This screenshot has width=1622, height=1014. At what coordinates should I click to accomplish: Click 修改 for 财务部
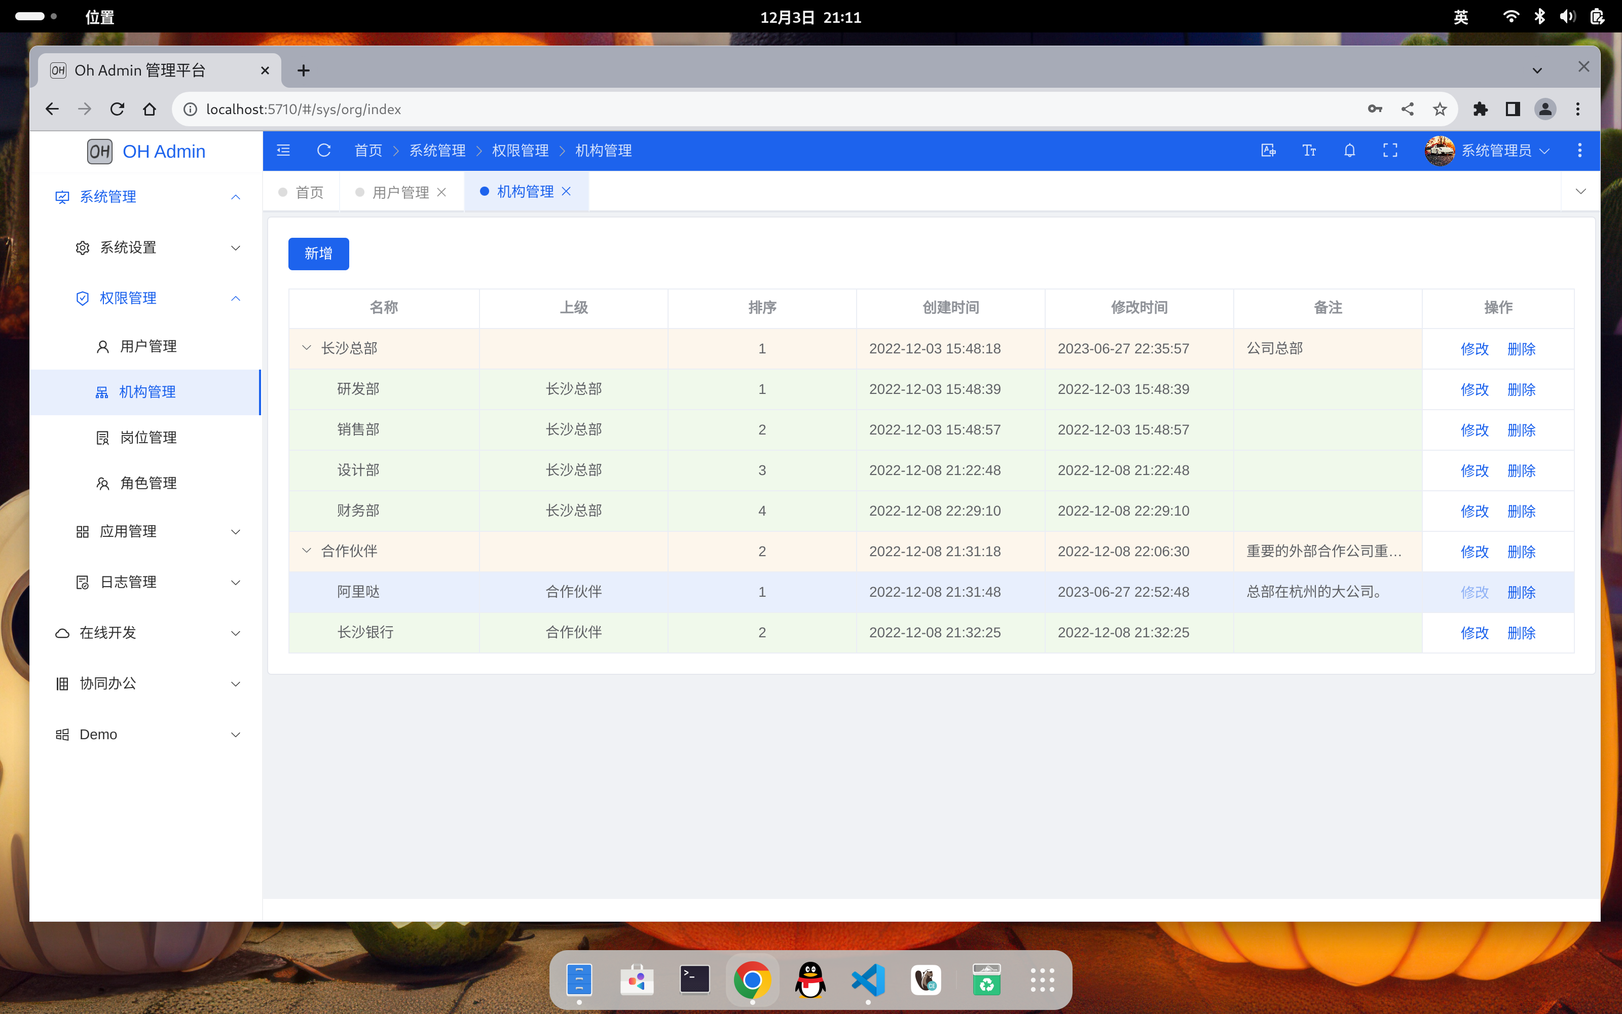(1474, 511)
